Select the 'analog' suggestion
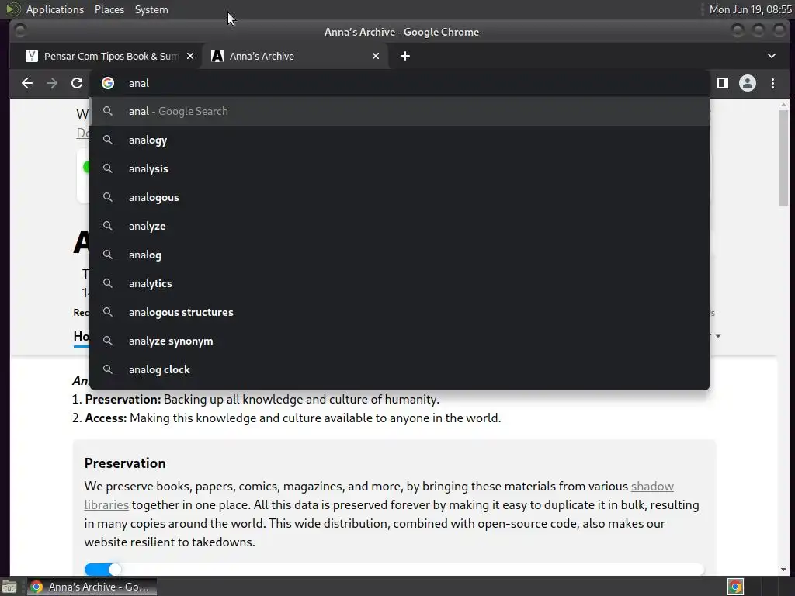Viewport: 795px width, 596px height. (400, 255)
